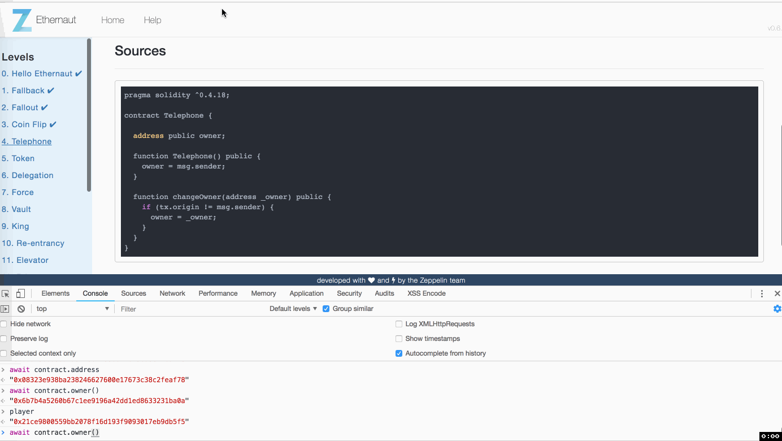Open level 8. Vault
This screenshot has width=782, height=441.
16,209
